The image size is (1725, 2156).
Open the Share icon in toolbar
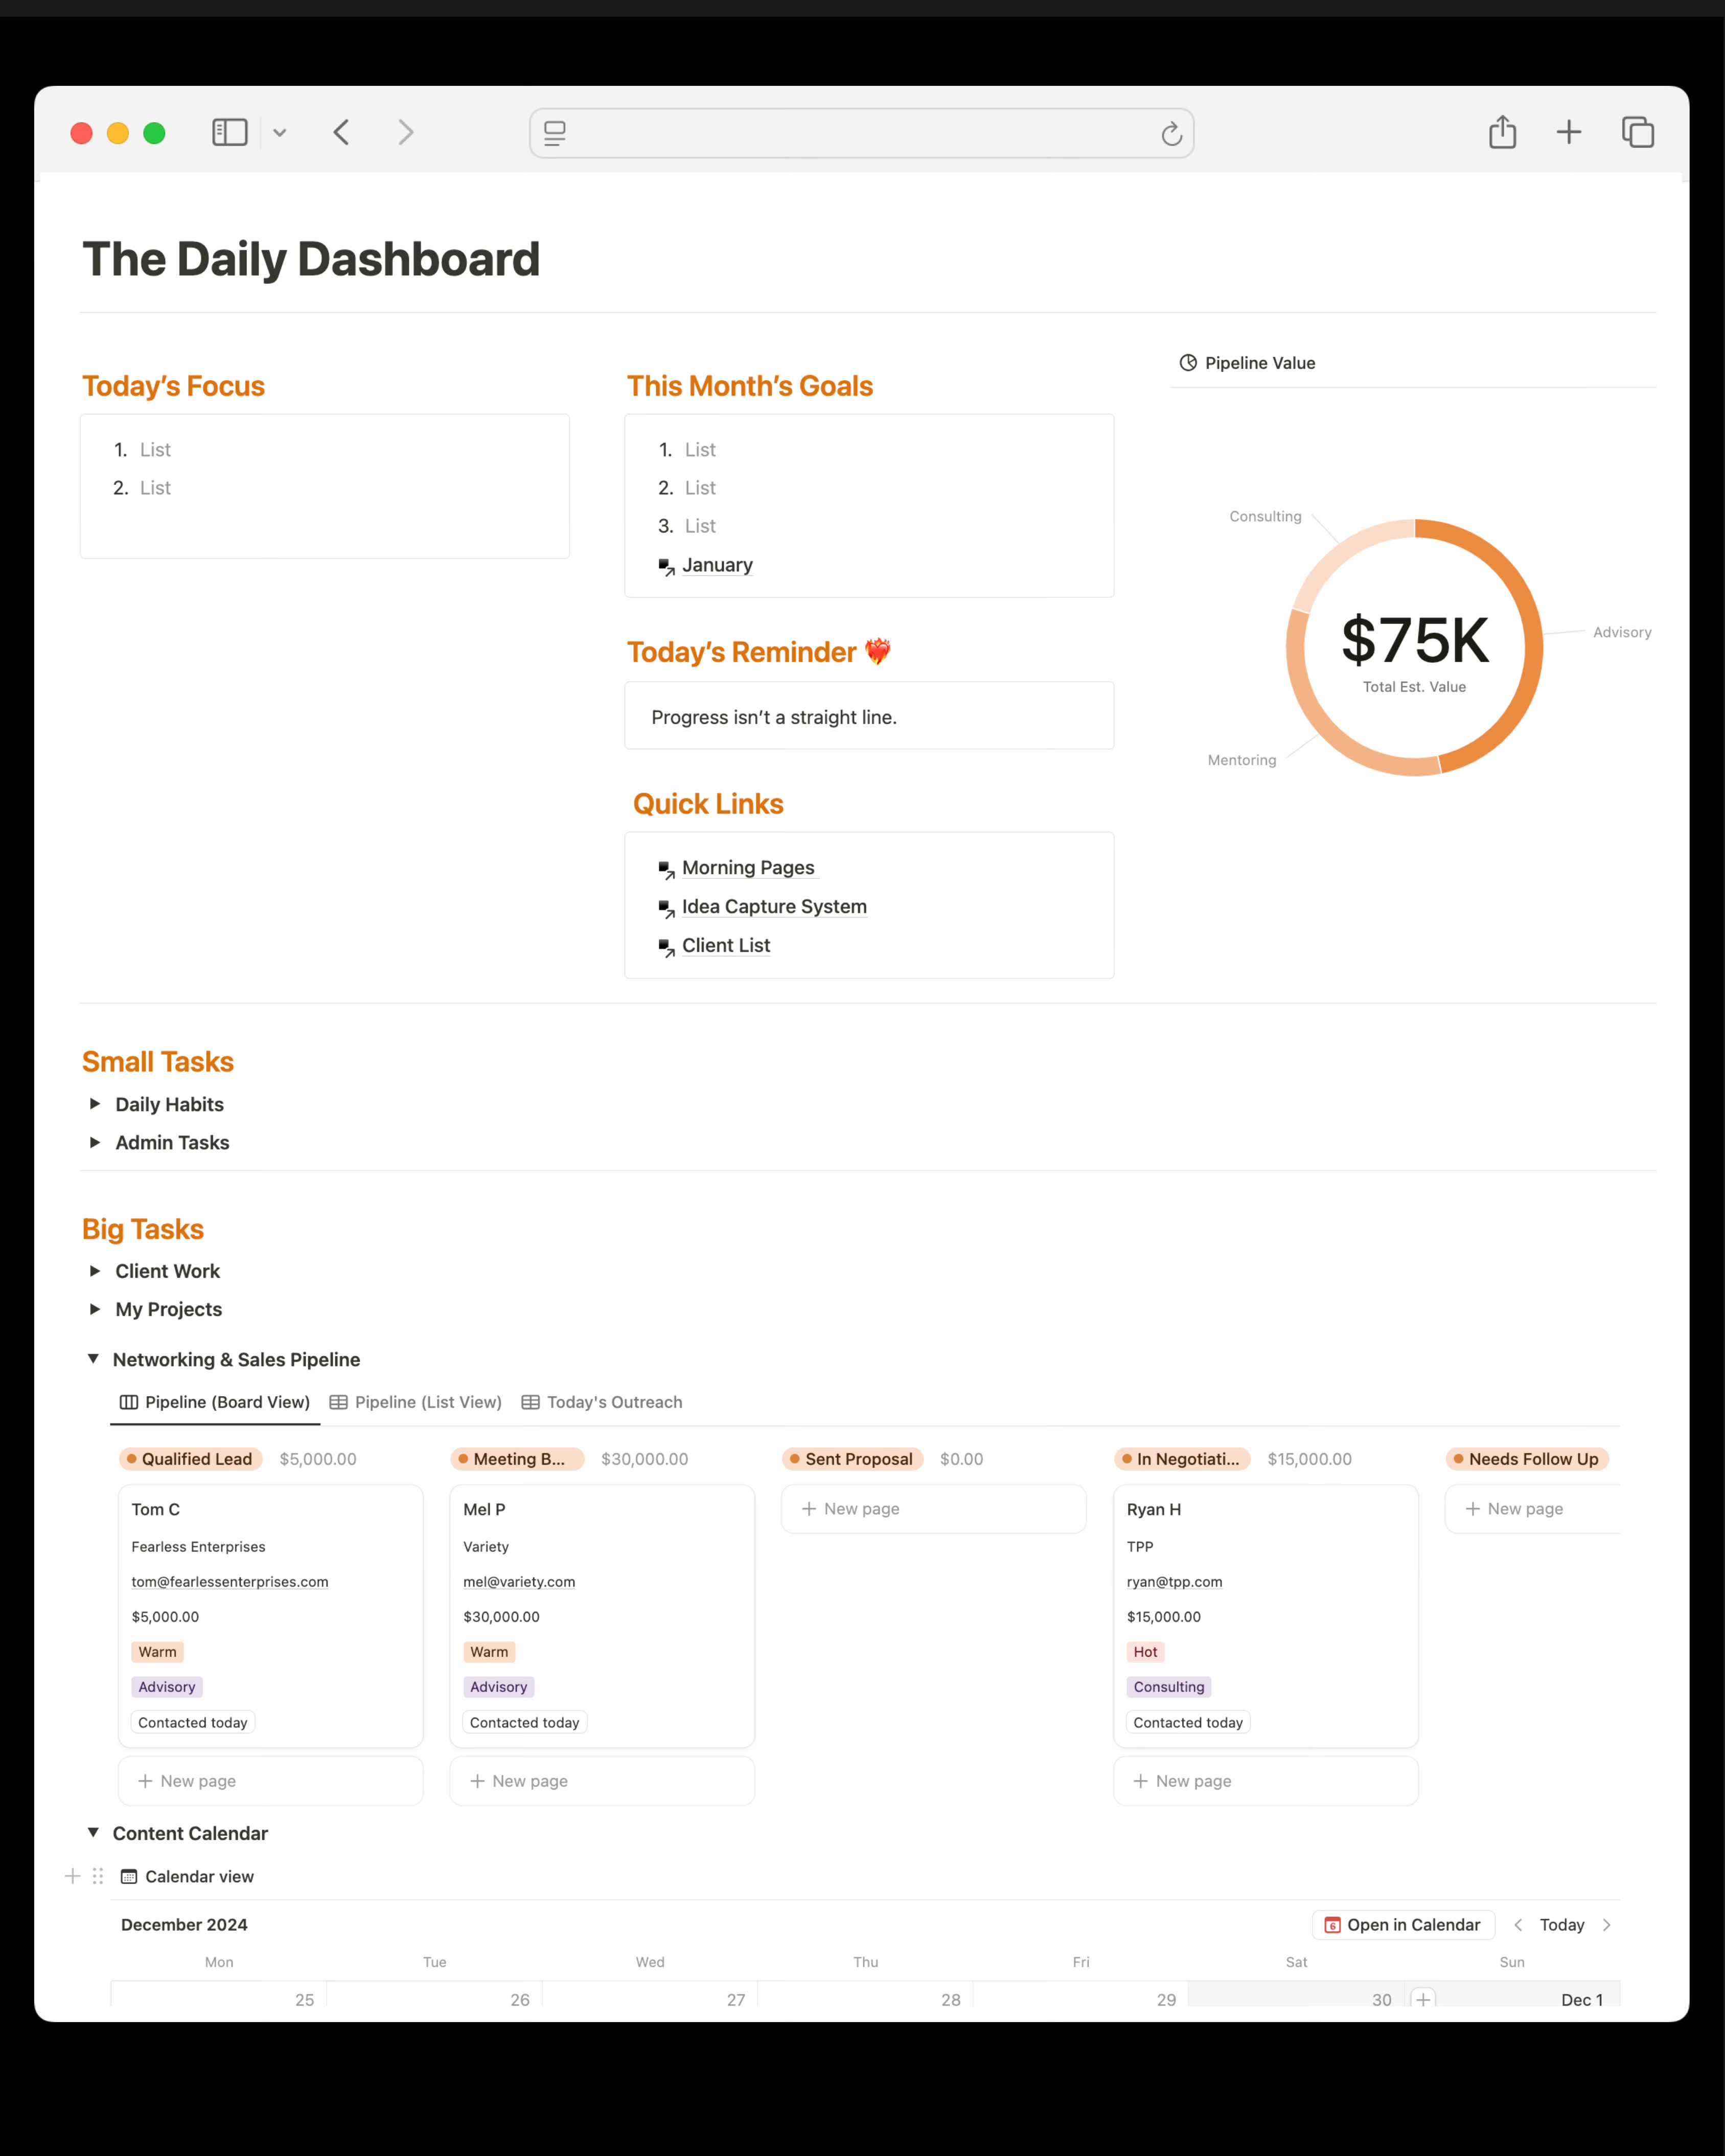pyautogui.click(x=1502, y=131)
